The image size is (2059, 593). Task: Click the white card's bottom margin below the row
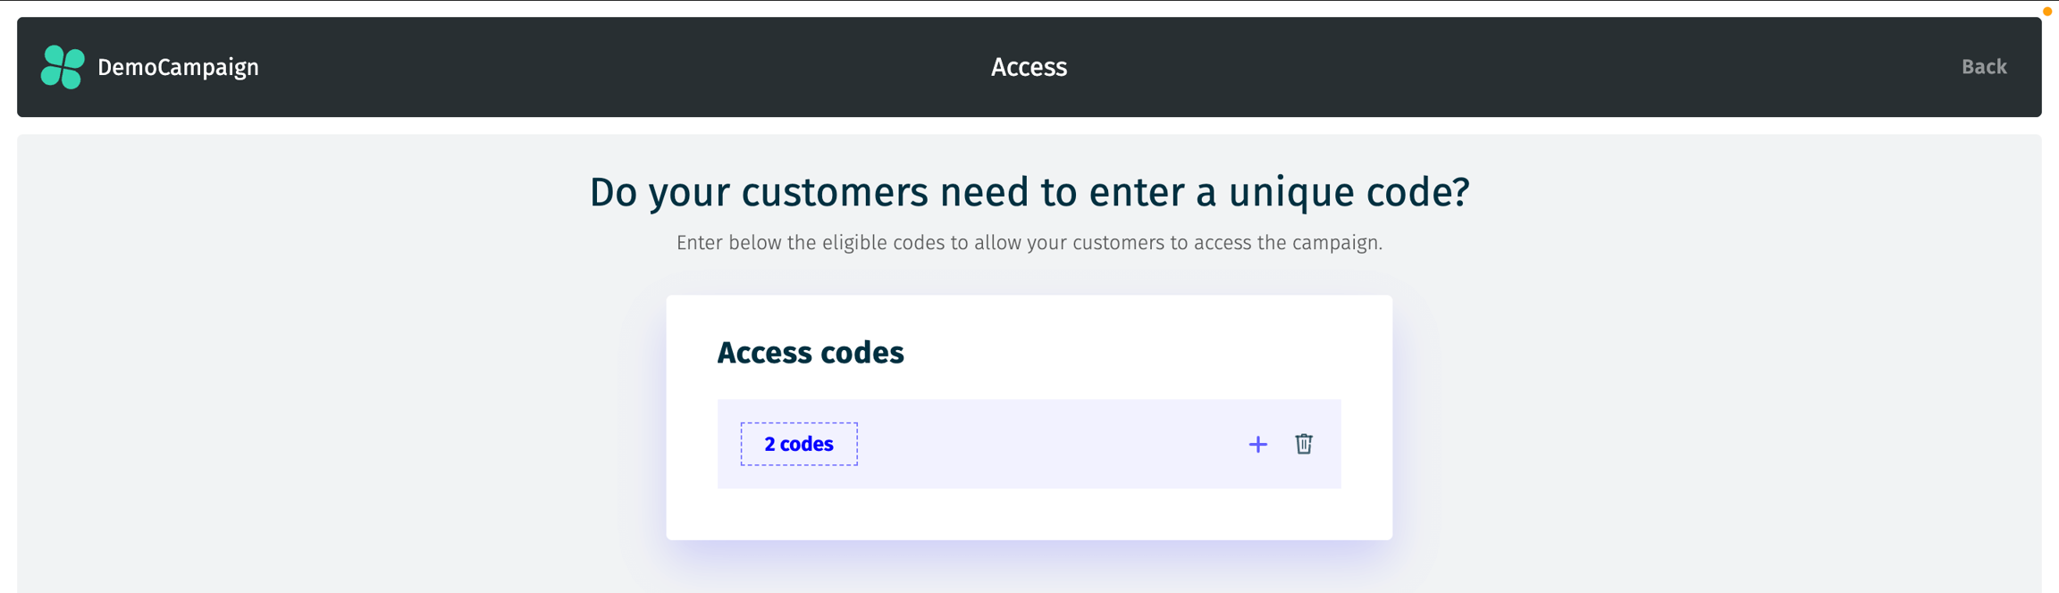pos(1029,514)
